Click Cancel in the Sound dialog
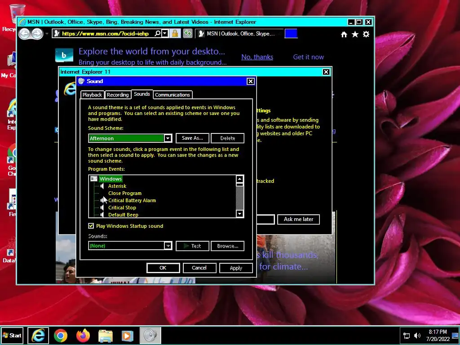The height and width of the screenshot is (345, 460). click(x=199, y=268)
